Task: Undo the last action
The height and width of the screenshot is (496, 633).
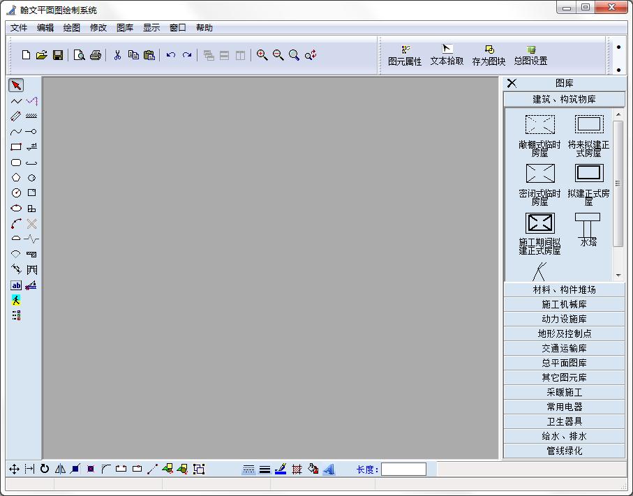Action: click(x=171, y=55)
